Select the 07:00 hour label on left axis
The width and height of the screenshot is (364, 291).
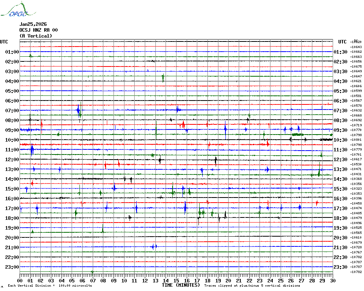pyautogui.click(x=12, y=111)
